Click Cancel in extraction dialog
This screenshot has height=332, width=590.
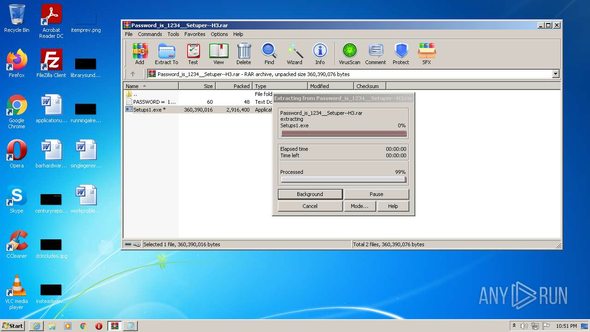click(310, 206)
